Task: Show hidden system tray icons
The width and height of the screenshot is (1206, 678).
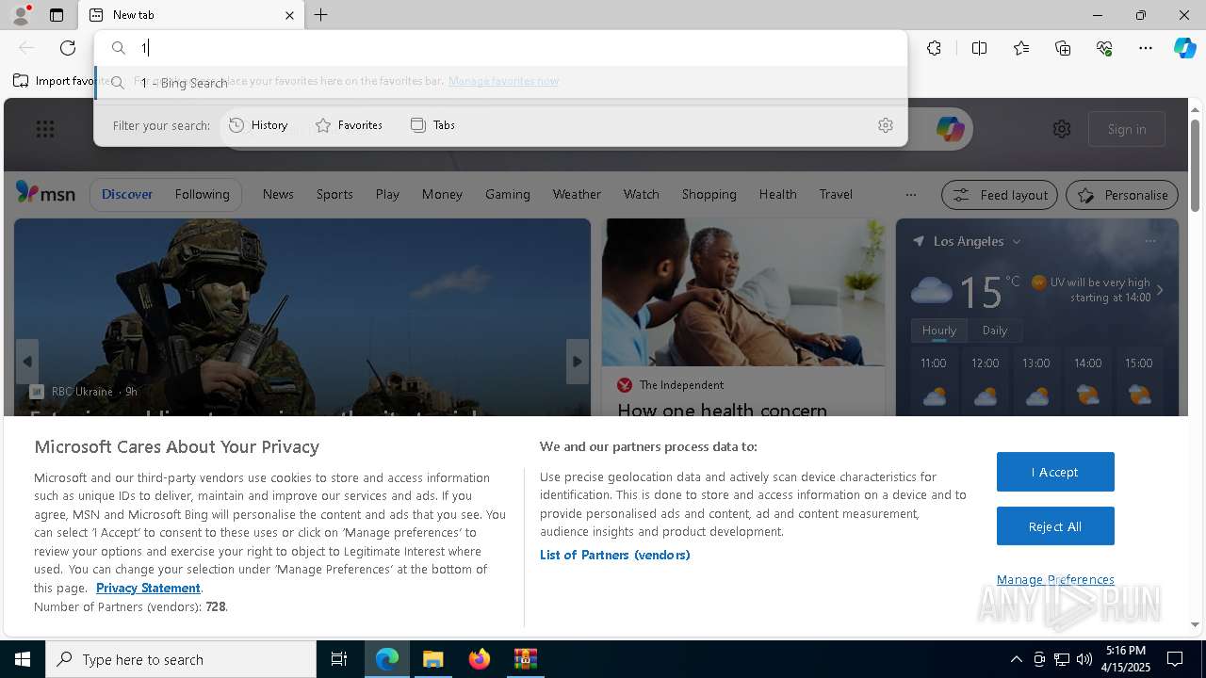Action: tap(1016, 659)
